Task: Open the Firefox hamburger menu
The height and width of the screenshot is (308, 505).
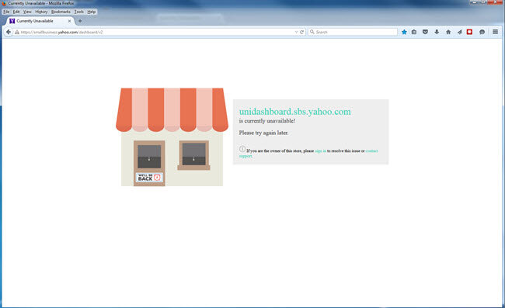Action: coord(496,32)
